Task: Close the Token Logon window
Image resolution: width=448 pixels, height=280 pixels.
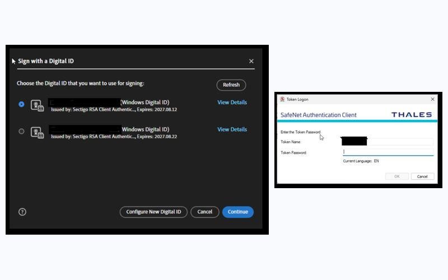Action: tap(432, 99)
